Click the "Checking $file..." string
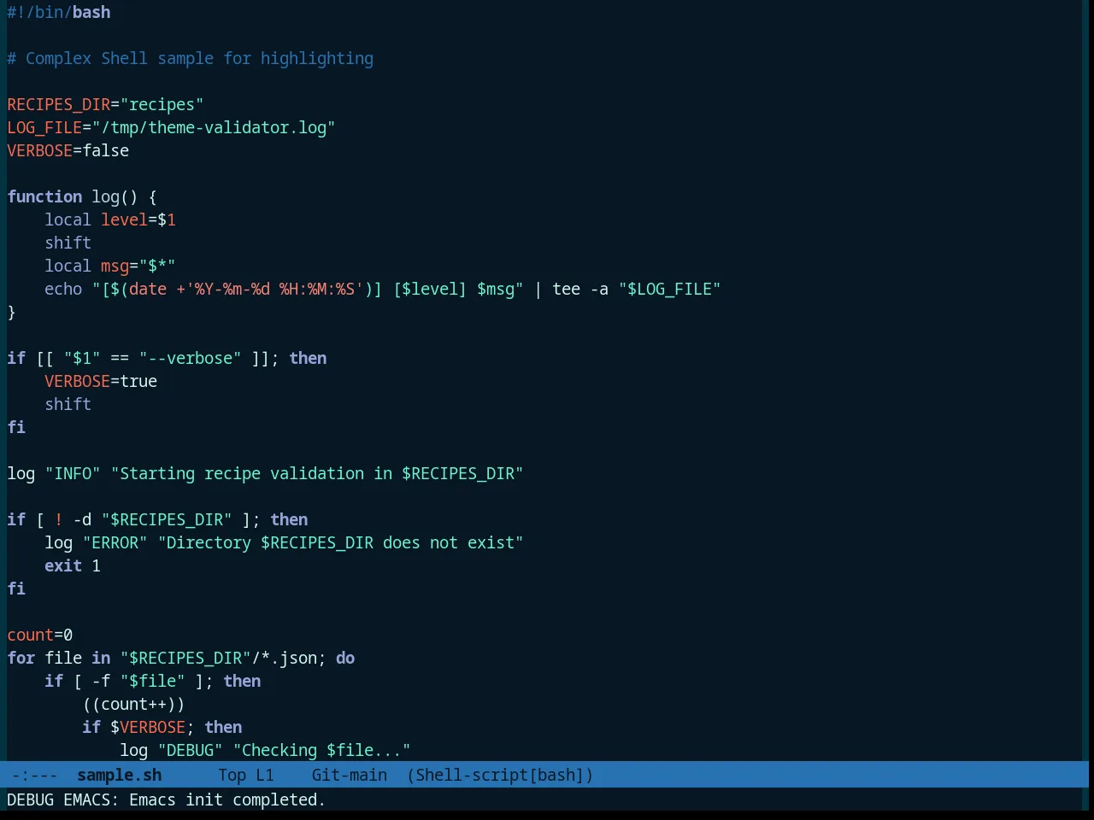This screenshot has width=1094, height=820. 322,750
